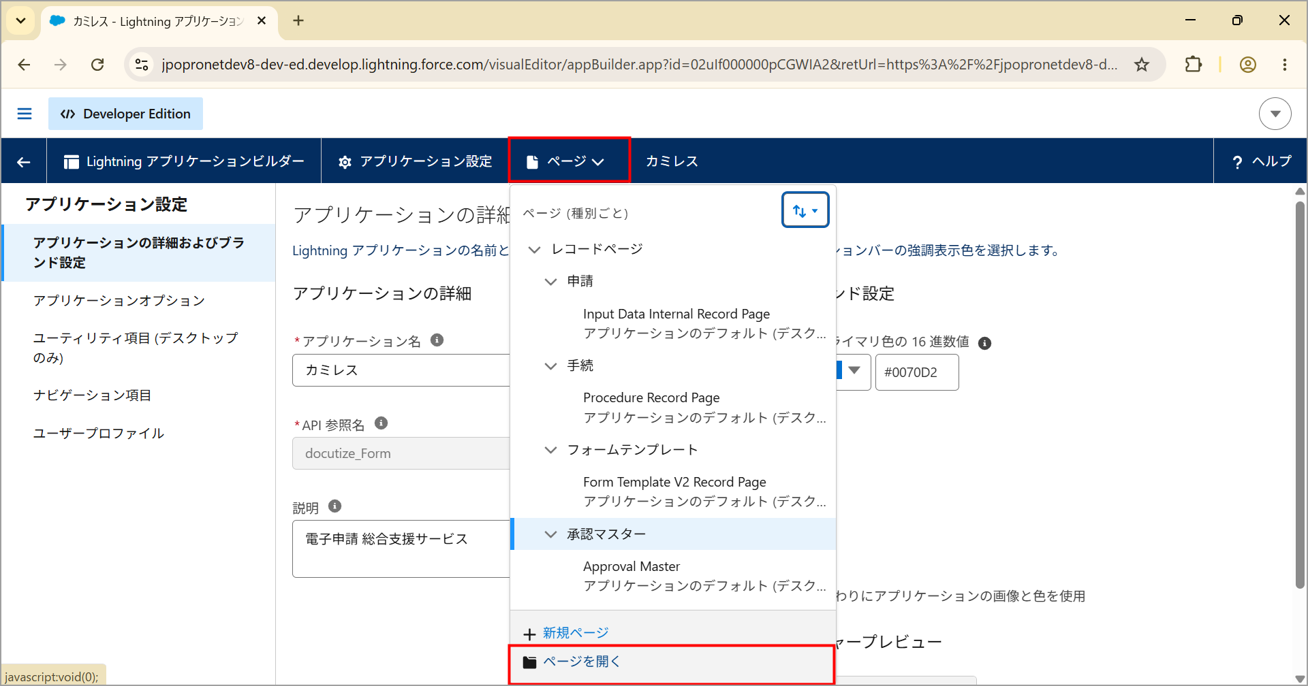Select アプリケーションオプション in sidebar
The image size is (1308, 686).
point(119,300)
